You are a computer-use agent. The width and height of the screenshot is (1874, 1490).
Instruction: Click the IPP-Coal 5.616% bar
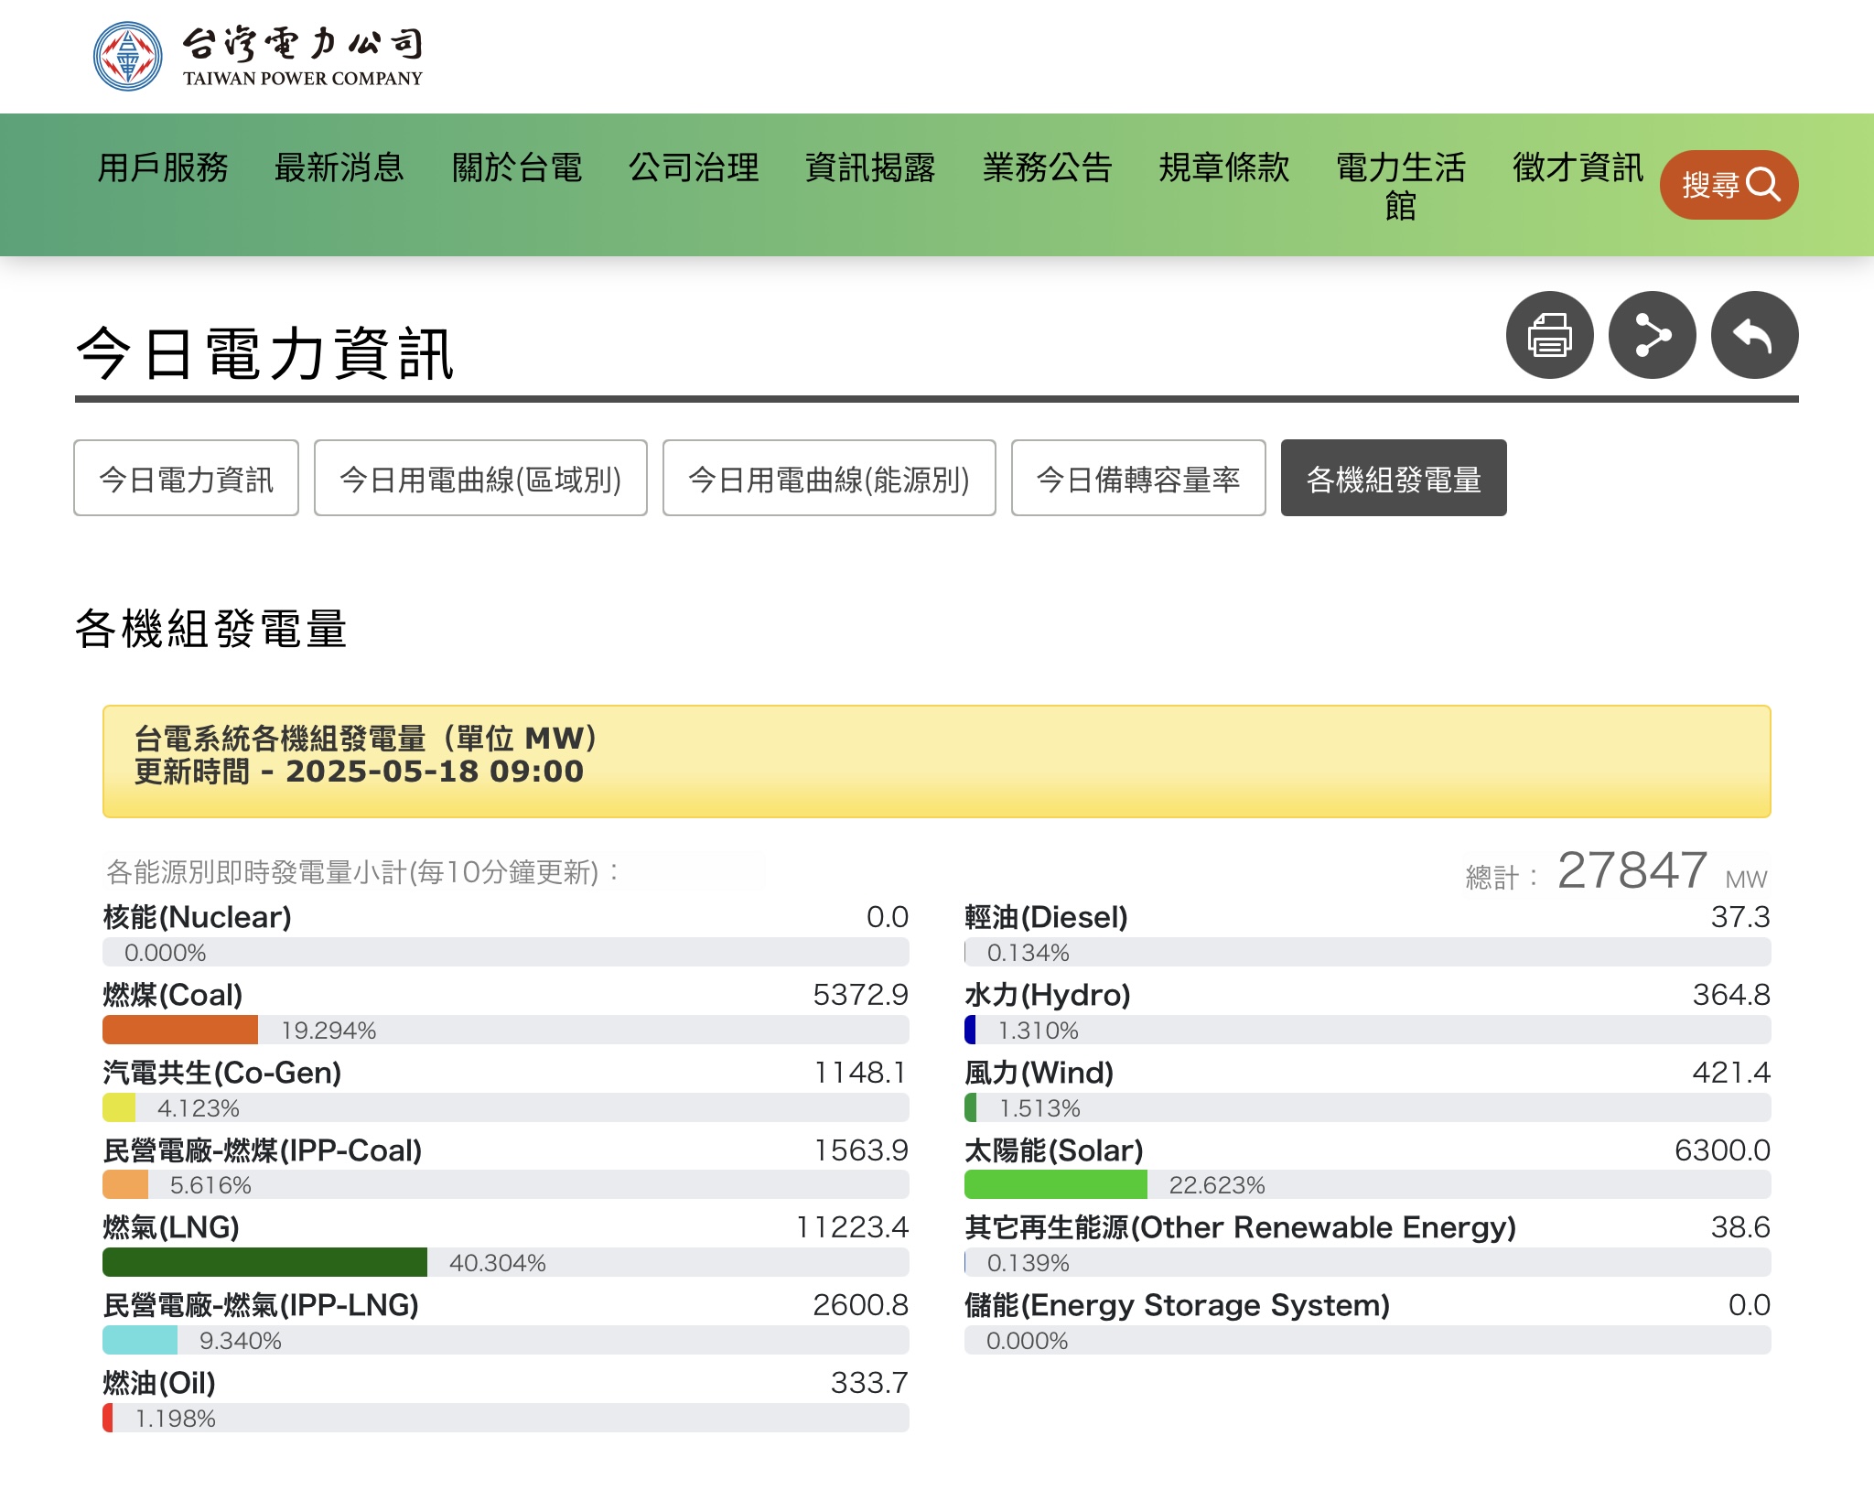click(506, 1184)
